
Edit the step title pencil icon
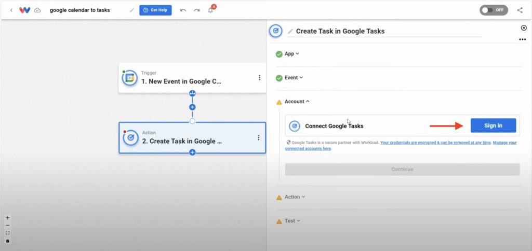click(290, 32)
